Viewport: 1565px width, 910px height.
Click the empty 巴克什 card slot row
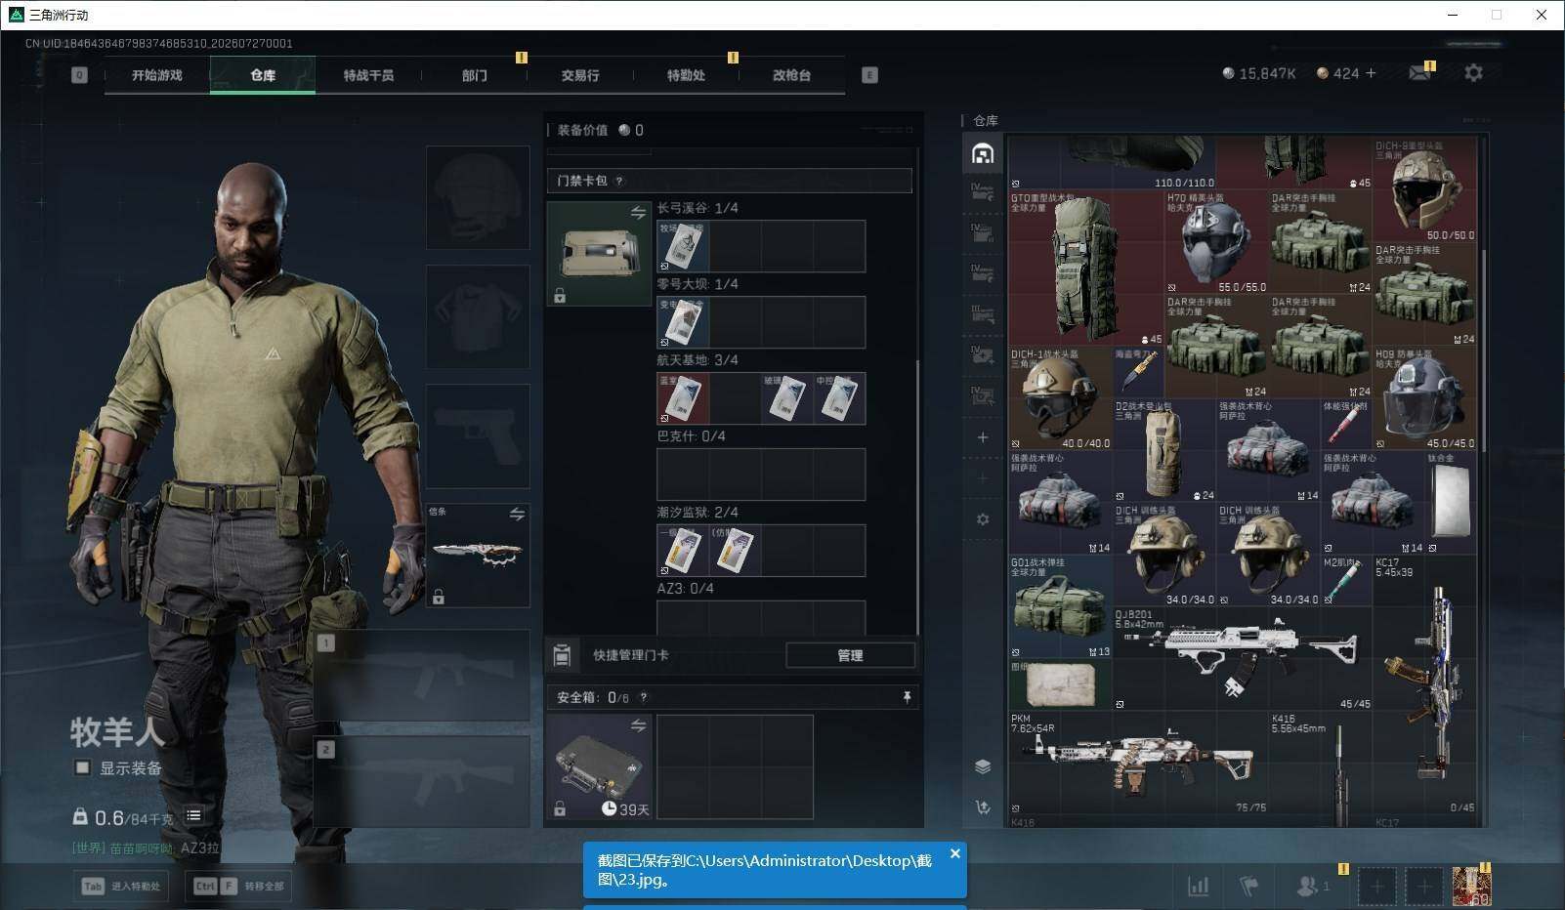click(761, 475)
